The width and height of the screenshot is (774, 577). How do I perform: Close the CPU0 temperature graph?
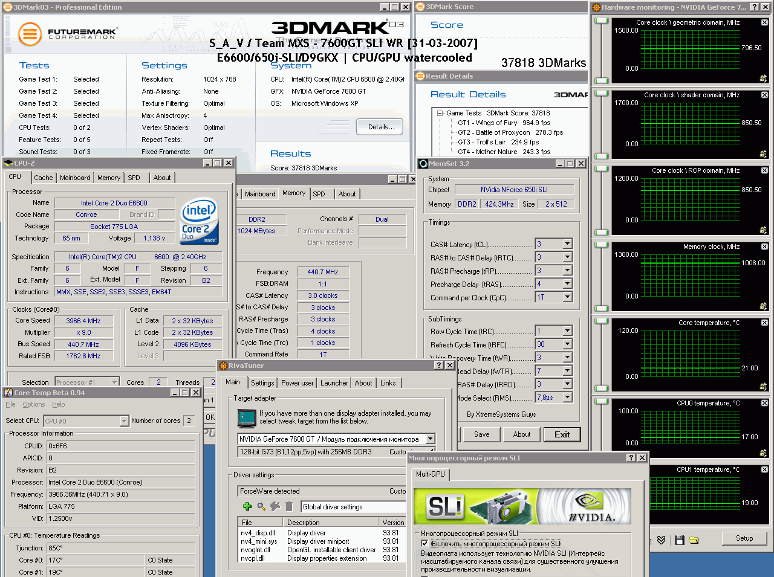coord(764,403)
